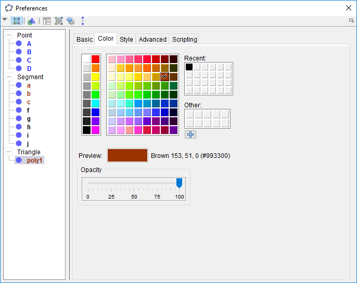Open the Layout preferences icon
Screen dimensions: 357x283
tap(47, 21)
